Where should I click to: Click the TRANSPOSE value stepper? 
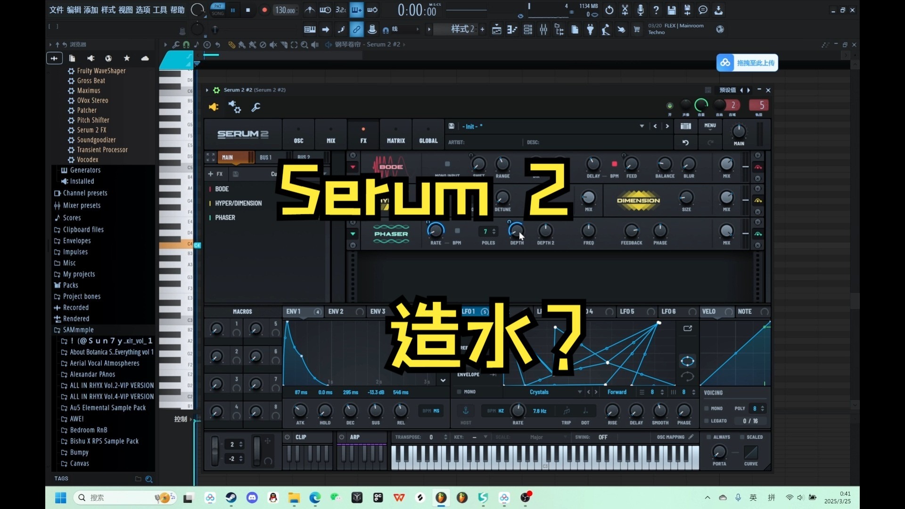pos(445,437)
